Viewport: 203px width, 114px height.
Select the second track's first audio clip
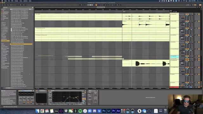[x=130, y=24]
